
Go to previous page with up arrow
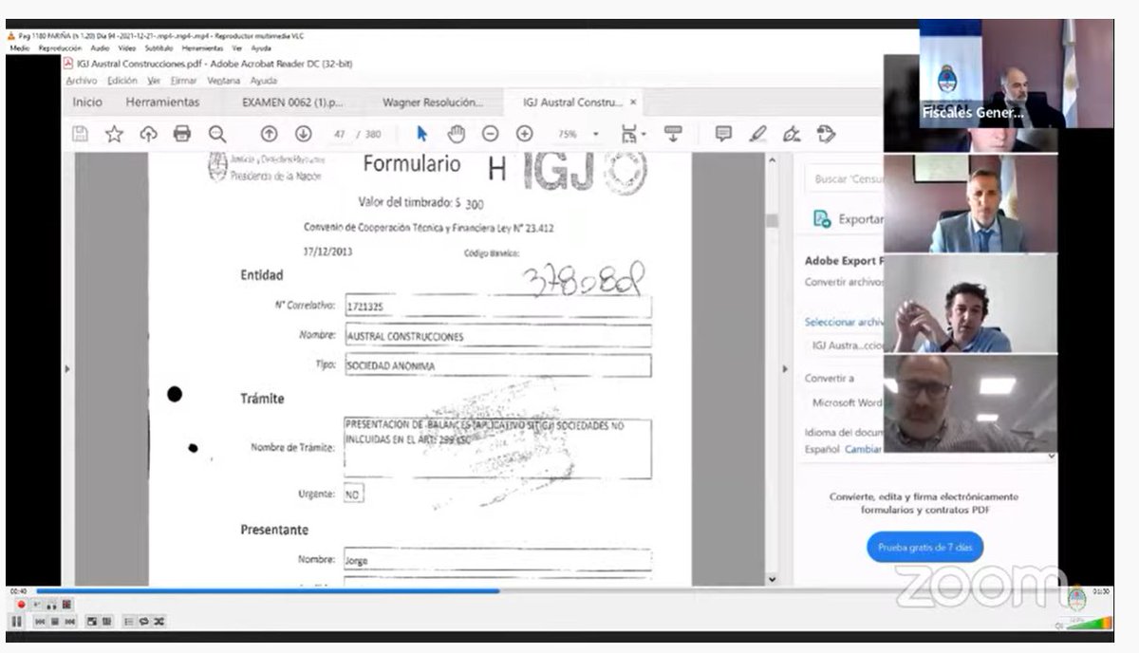[x=269, y=134]
